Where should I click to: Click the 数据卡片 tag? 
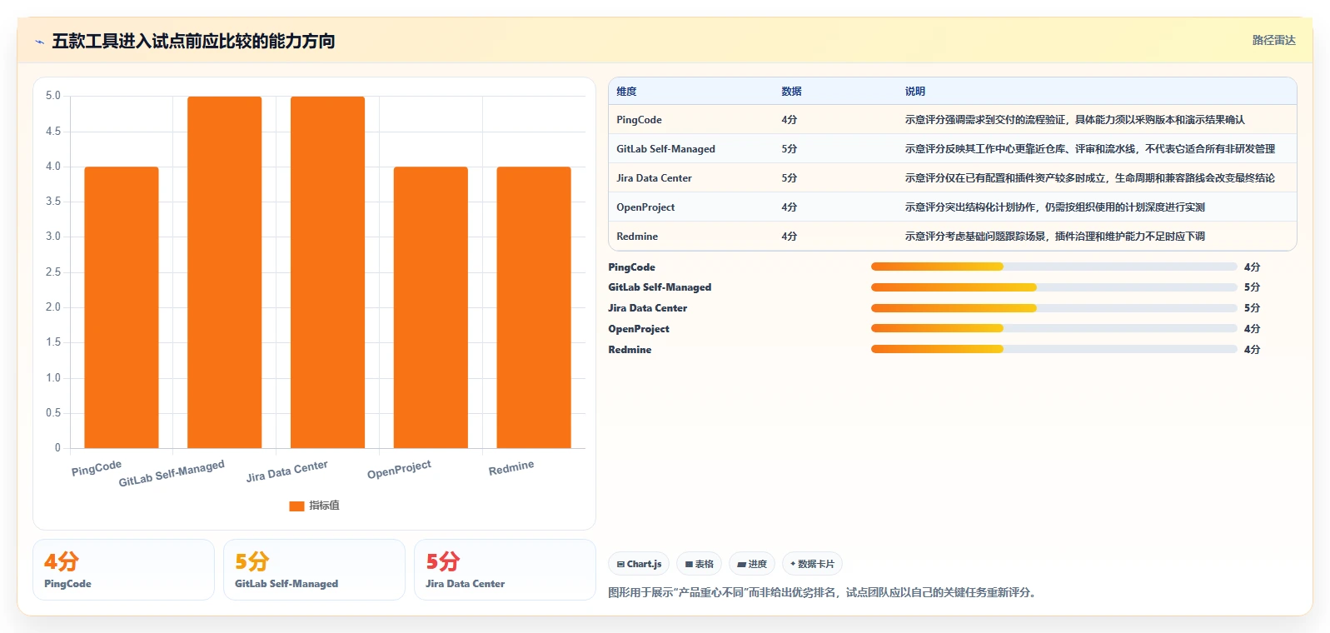pos(812,564)
